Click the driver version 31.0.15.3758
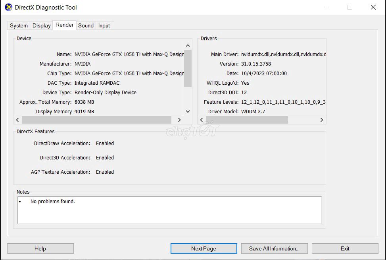Image resolution: width=386 pixels, height=260 pixels. tap(256, 64)
